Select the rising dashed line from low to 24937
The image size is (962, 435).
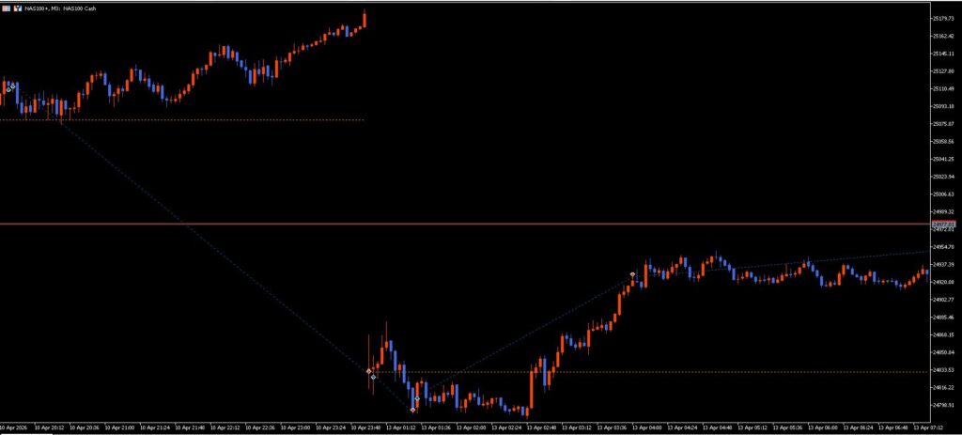(526, 340)
